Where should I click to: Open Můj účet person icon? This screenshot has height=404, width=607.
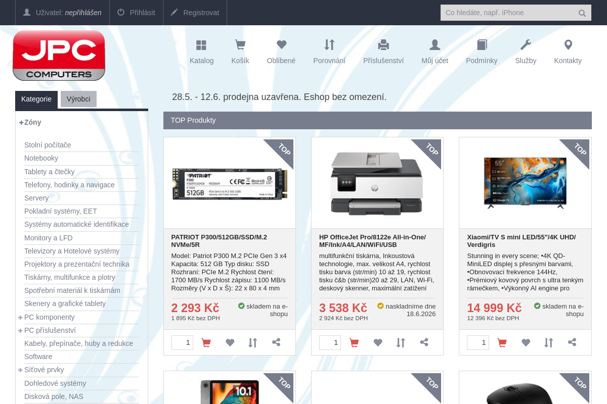click(435, 45)
